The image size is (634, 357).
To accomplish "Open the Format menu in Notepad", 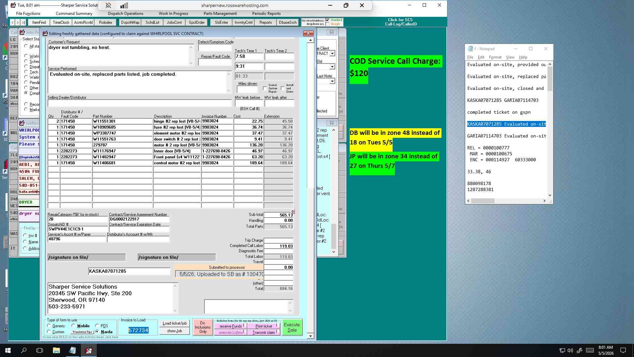I will pos(495,57).
